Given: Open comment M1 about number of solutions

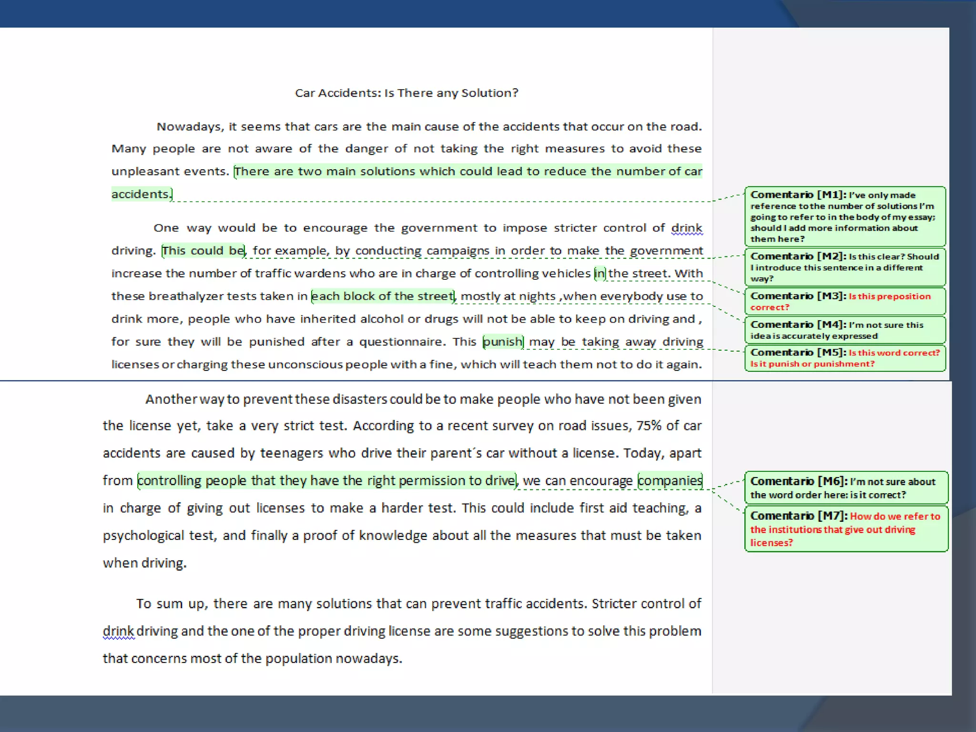Looking at the screenshot, I should pyautogui.click(x=844, y=216).
